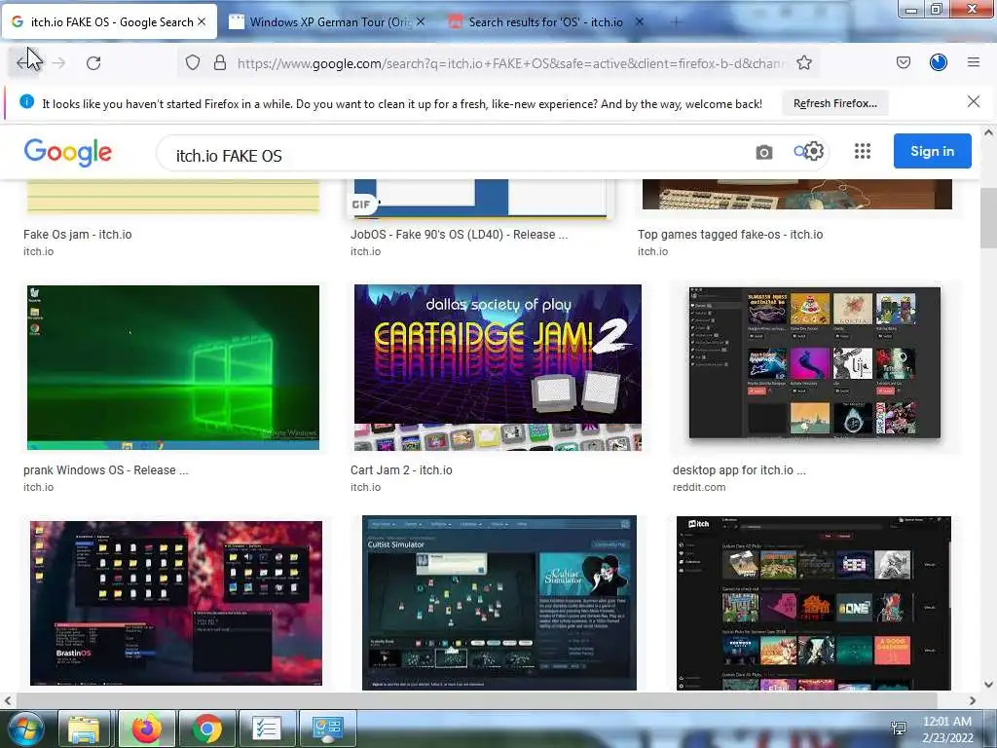Open prank Windows OS - Release link
Screen dimensions: 997x748
point(105,470)
